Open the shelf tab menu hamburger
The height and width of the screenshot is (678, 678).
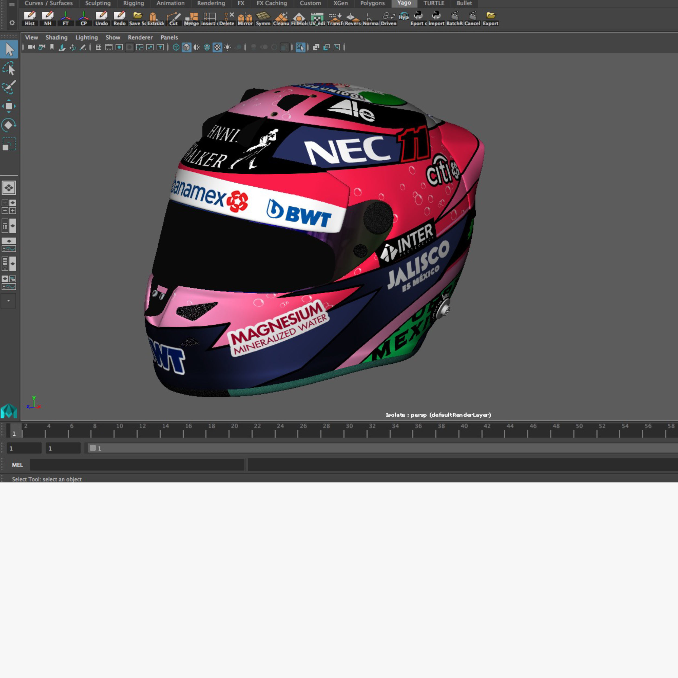coord(12,4)
